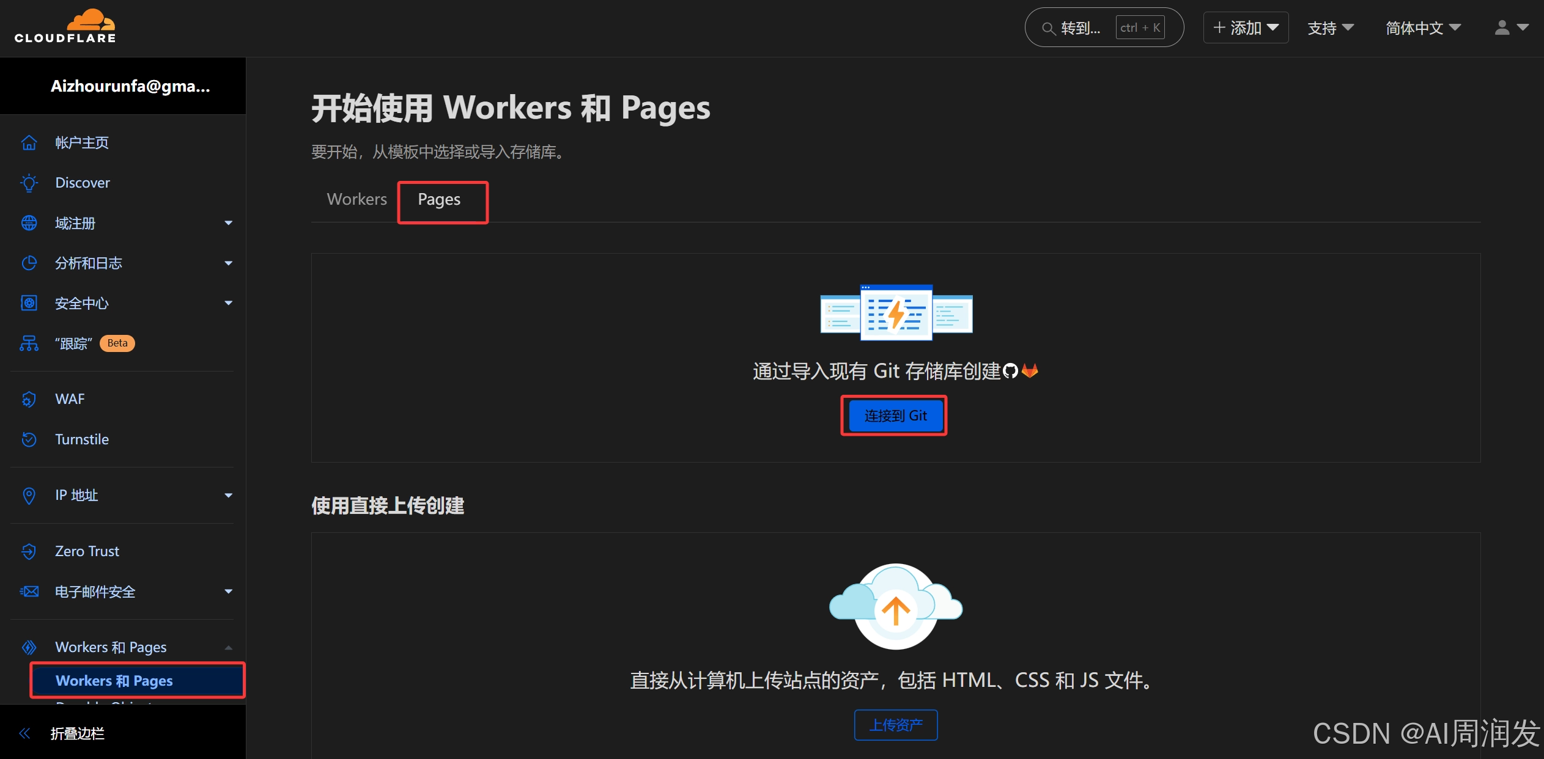
Task: Click the collapse sidebar double-arrow icon
Action: click(24, 733)
